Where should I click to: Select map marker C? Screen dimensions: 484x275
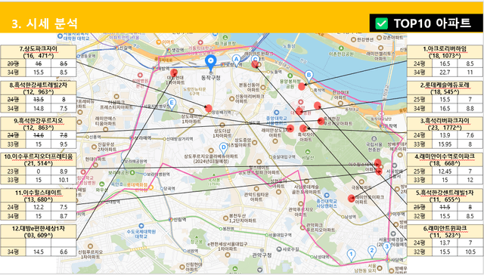[255, 60]
